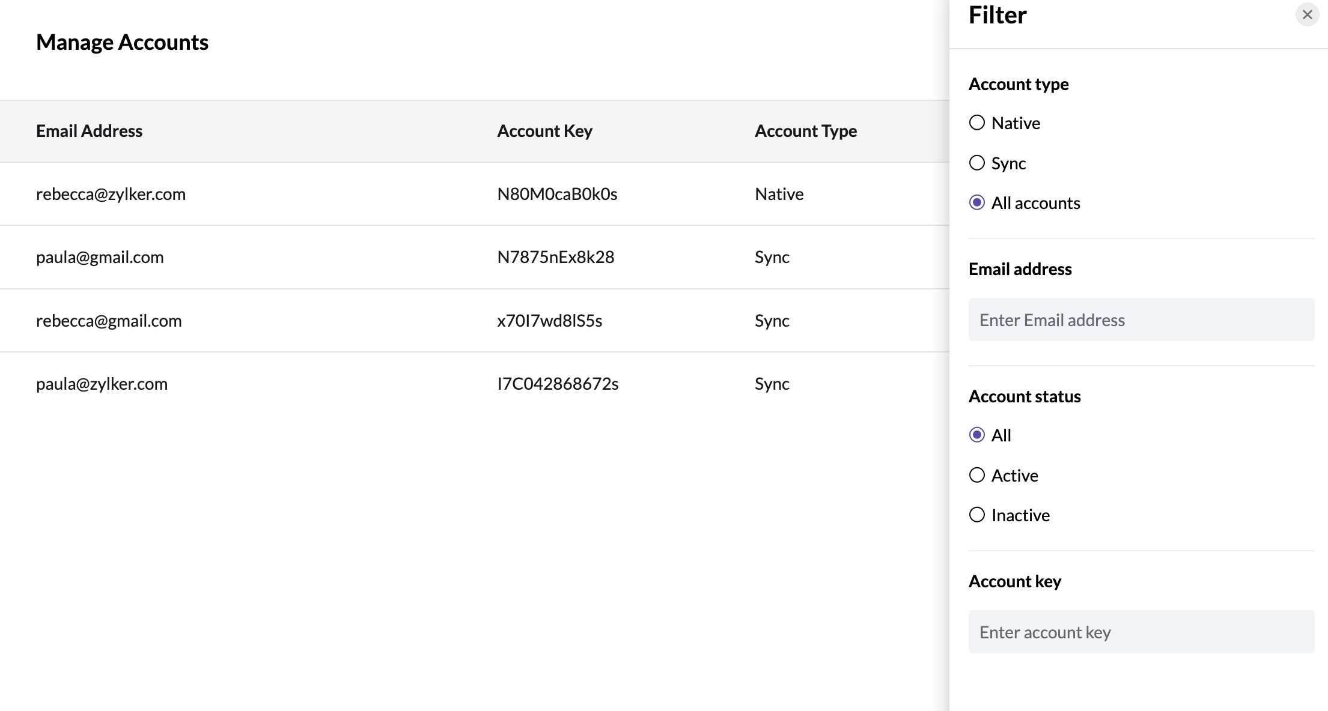1328x711 pixels.
Task: Click the Account Type column header
Action: pos(805,131)
